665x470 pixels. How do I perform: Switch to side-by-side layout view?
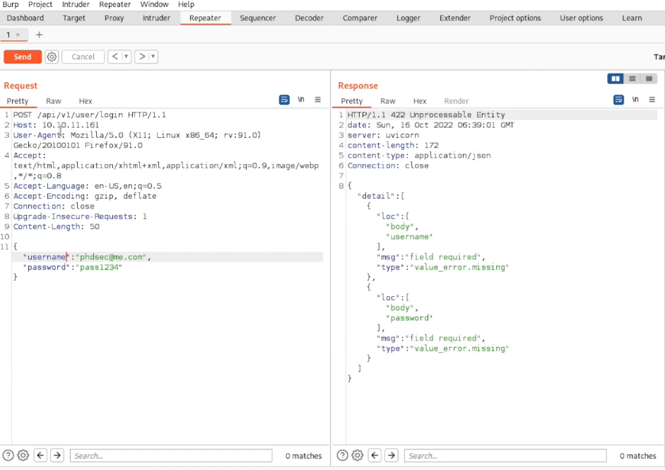(x=616, y=78)
